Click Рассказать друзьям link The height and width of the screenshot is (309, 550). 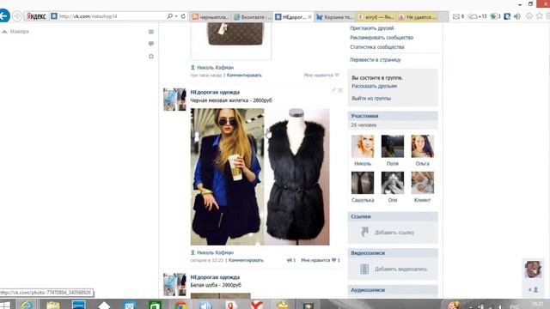tap(375, 86)
